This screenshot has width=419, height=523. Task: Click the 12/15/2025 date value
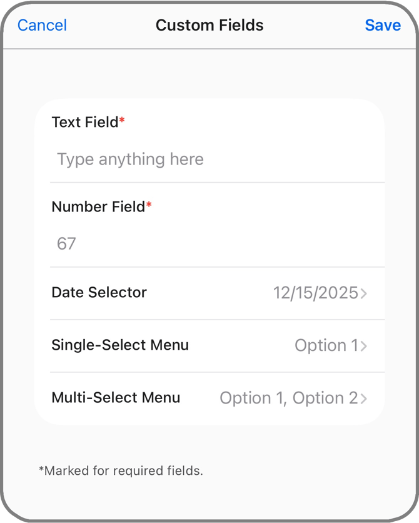(315, 293)
